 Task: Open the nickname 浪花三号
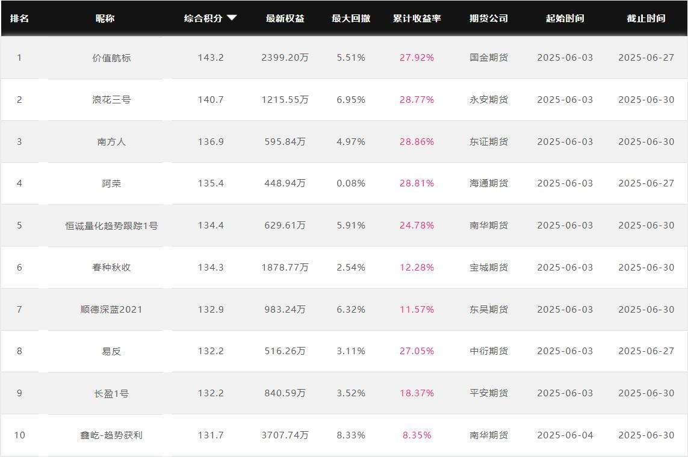[111, 100]
